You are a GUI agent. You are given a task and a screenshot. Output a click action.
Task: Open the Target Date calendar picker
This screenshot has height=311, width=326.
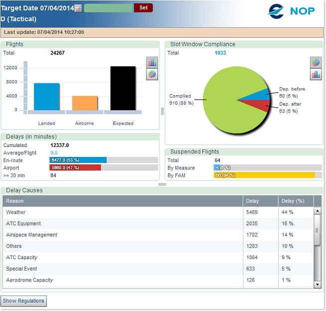[78, 8]
